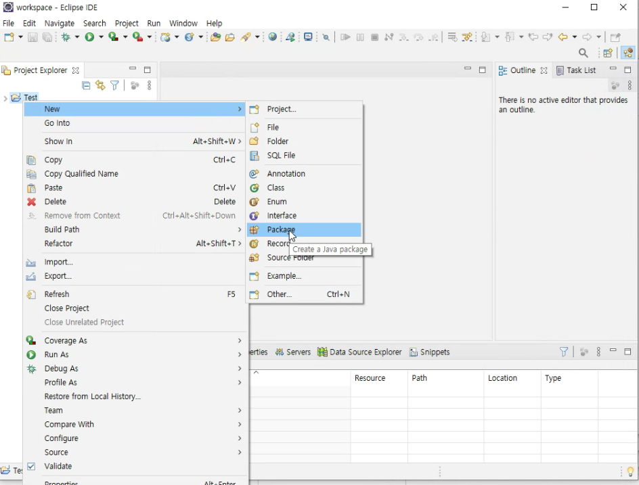Click the New Java Class toolbar icon
639x485 pixels.
(189, 37)
